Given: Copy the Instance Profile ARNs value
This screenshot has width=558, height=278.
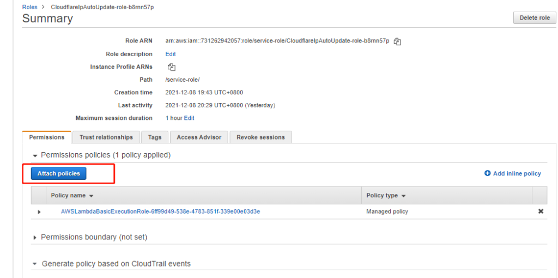Looking at the screenshot, I should click(172, 67).
